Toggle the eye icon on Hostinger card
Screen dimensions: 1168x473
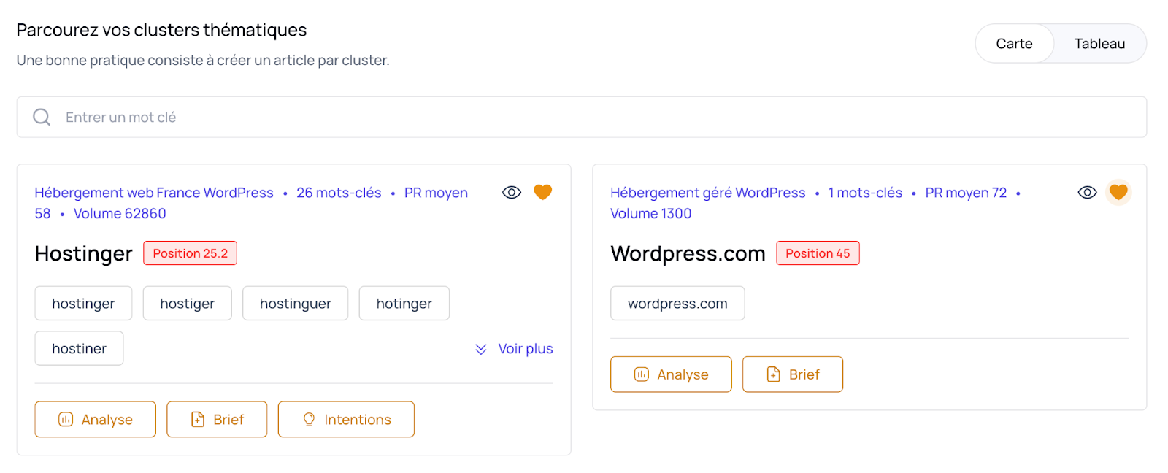coord(512,193)
